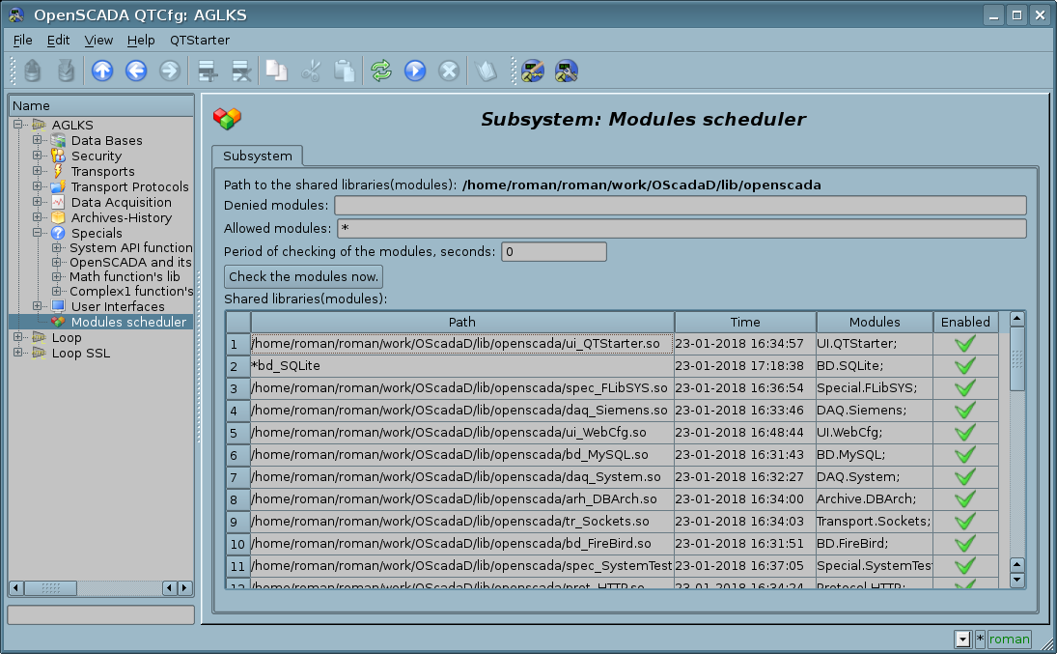The width and height of the screenshot is (1057, 654).
Task: Click the Specials question mark icon
Action: tap(59, 234)
